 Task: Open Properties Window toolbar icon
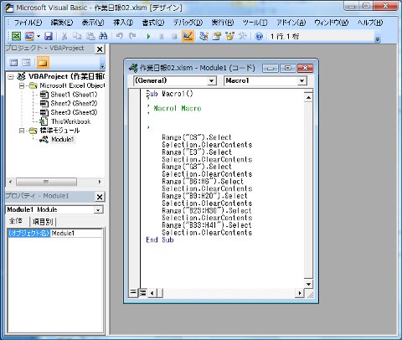[217, 36]
